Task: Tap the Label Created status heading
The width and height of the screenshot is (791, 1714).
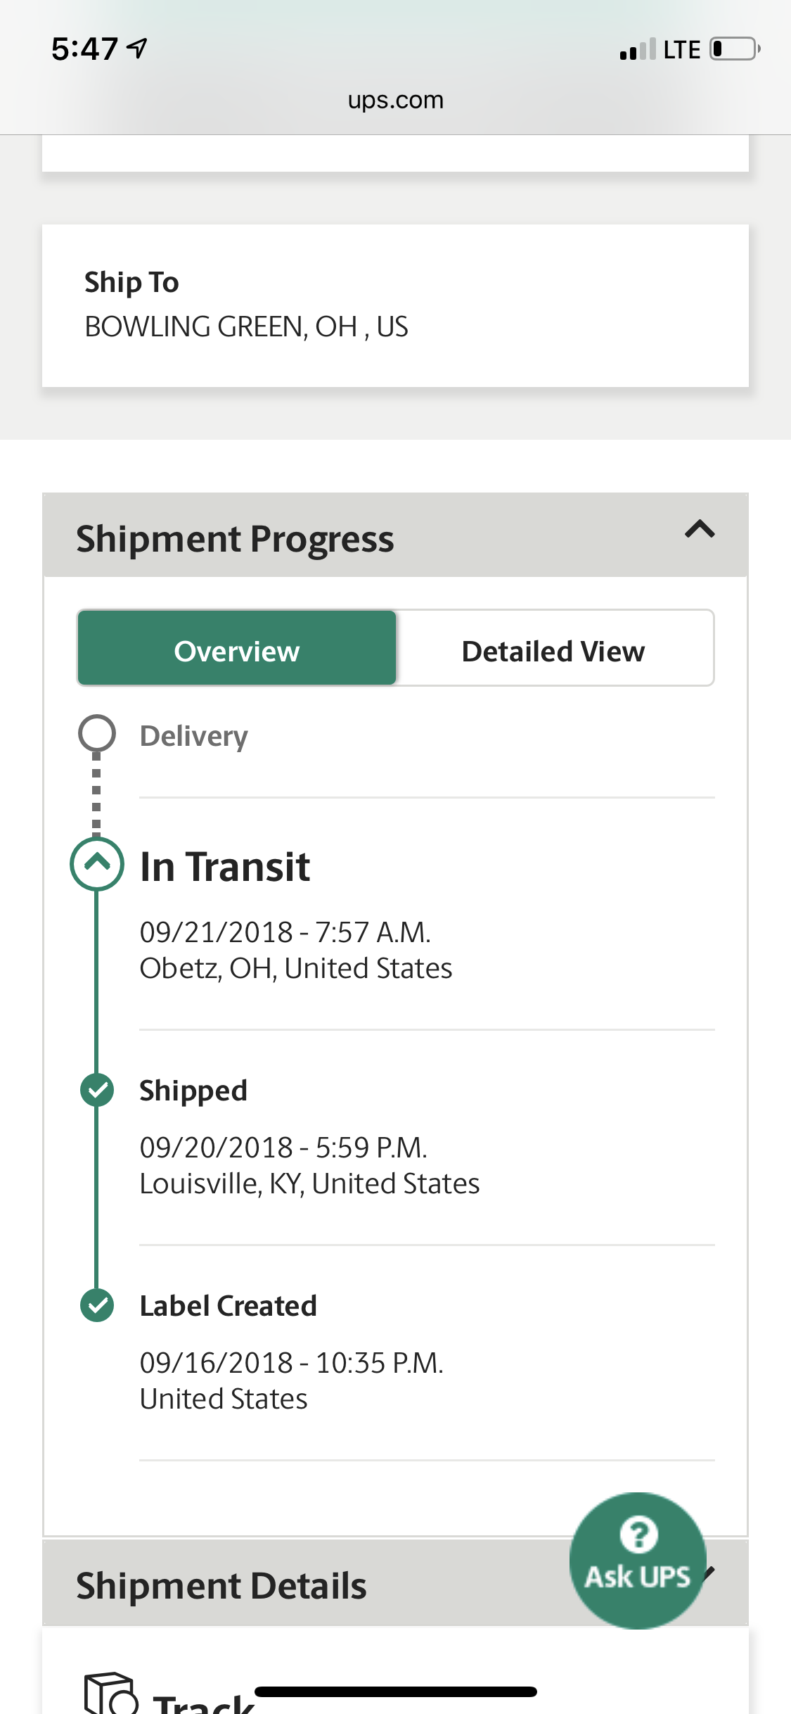Action: (x=229, y=1306)
